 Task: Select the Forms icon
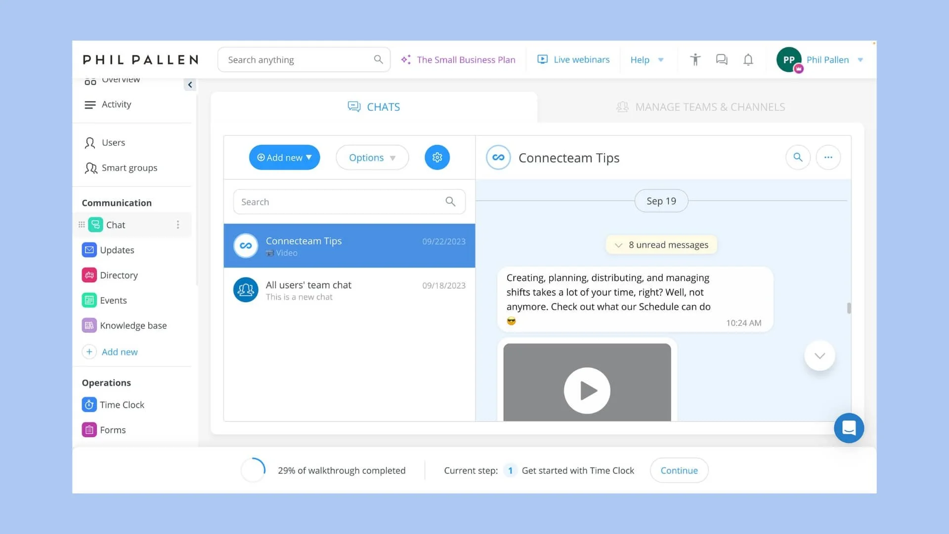point(89,430)
